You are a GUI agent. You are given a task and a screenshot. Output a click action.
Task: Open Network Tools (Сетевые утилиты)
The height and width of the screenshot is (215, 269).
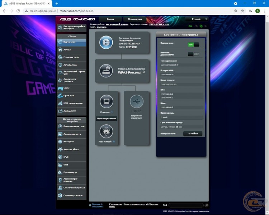[71, 195]
